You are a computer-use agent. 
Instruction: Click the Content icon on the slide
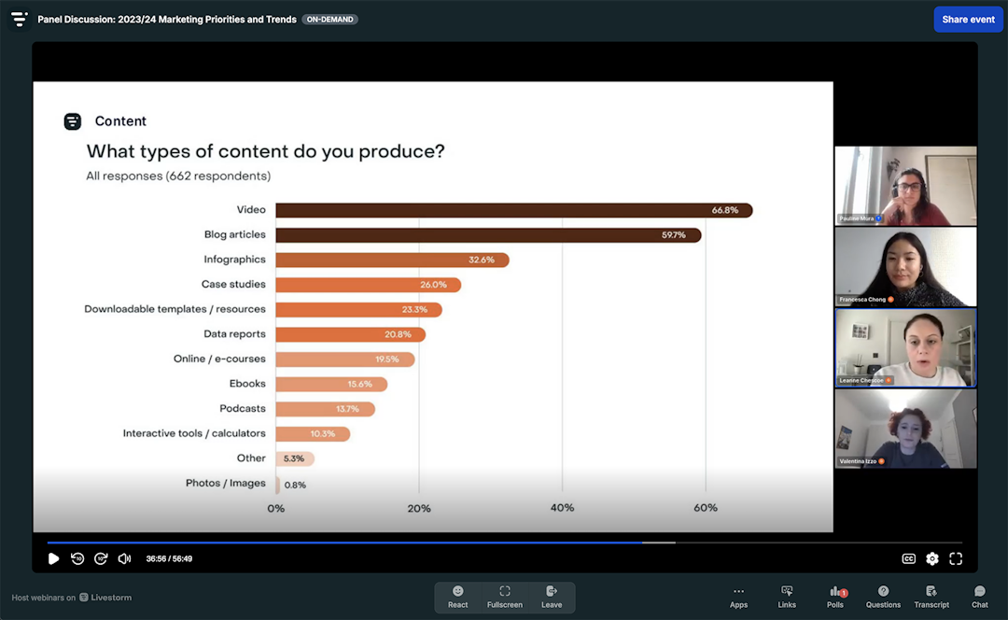[x=73, y=120]
